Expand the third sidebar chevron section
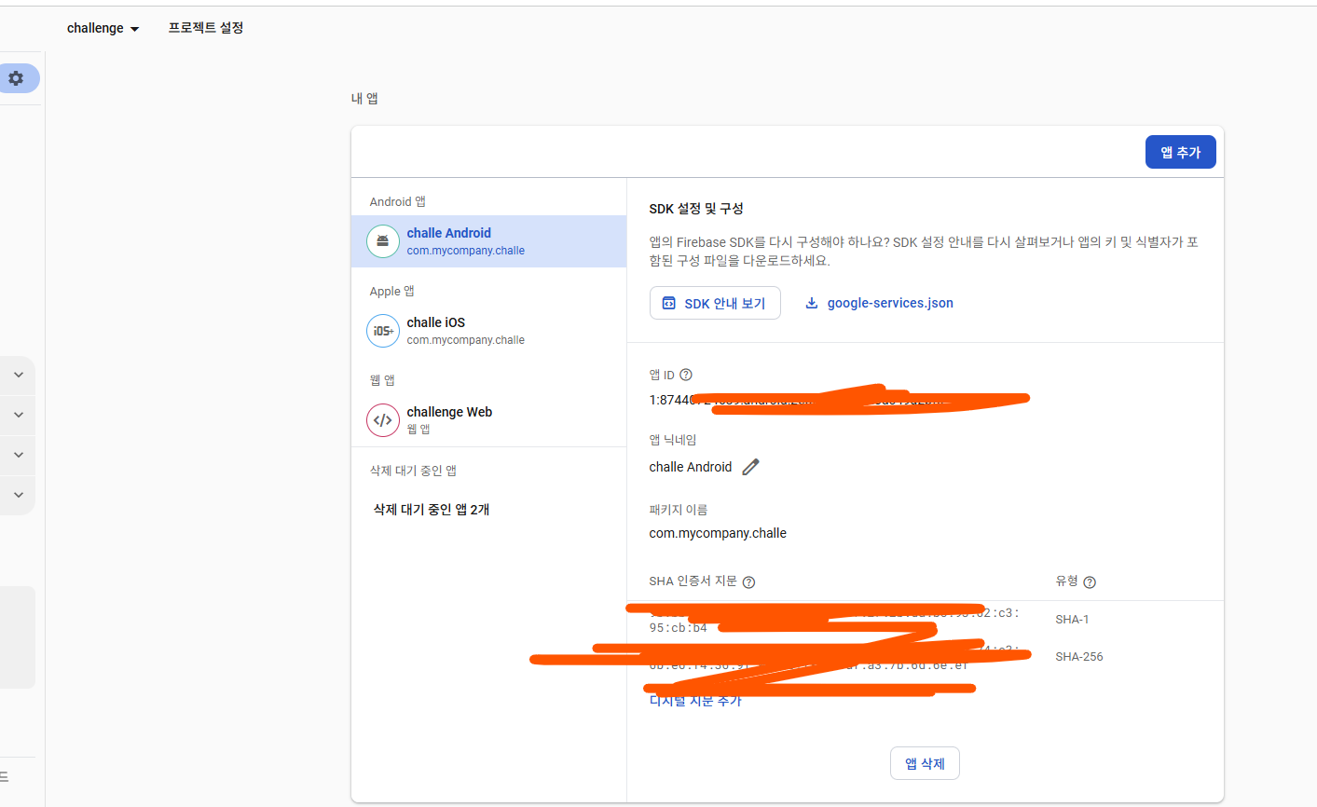The image size is (1317, 807). [19, 455]
